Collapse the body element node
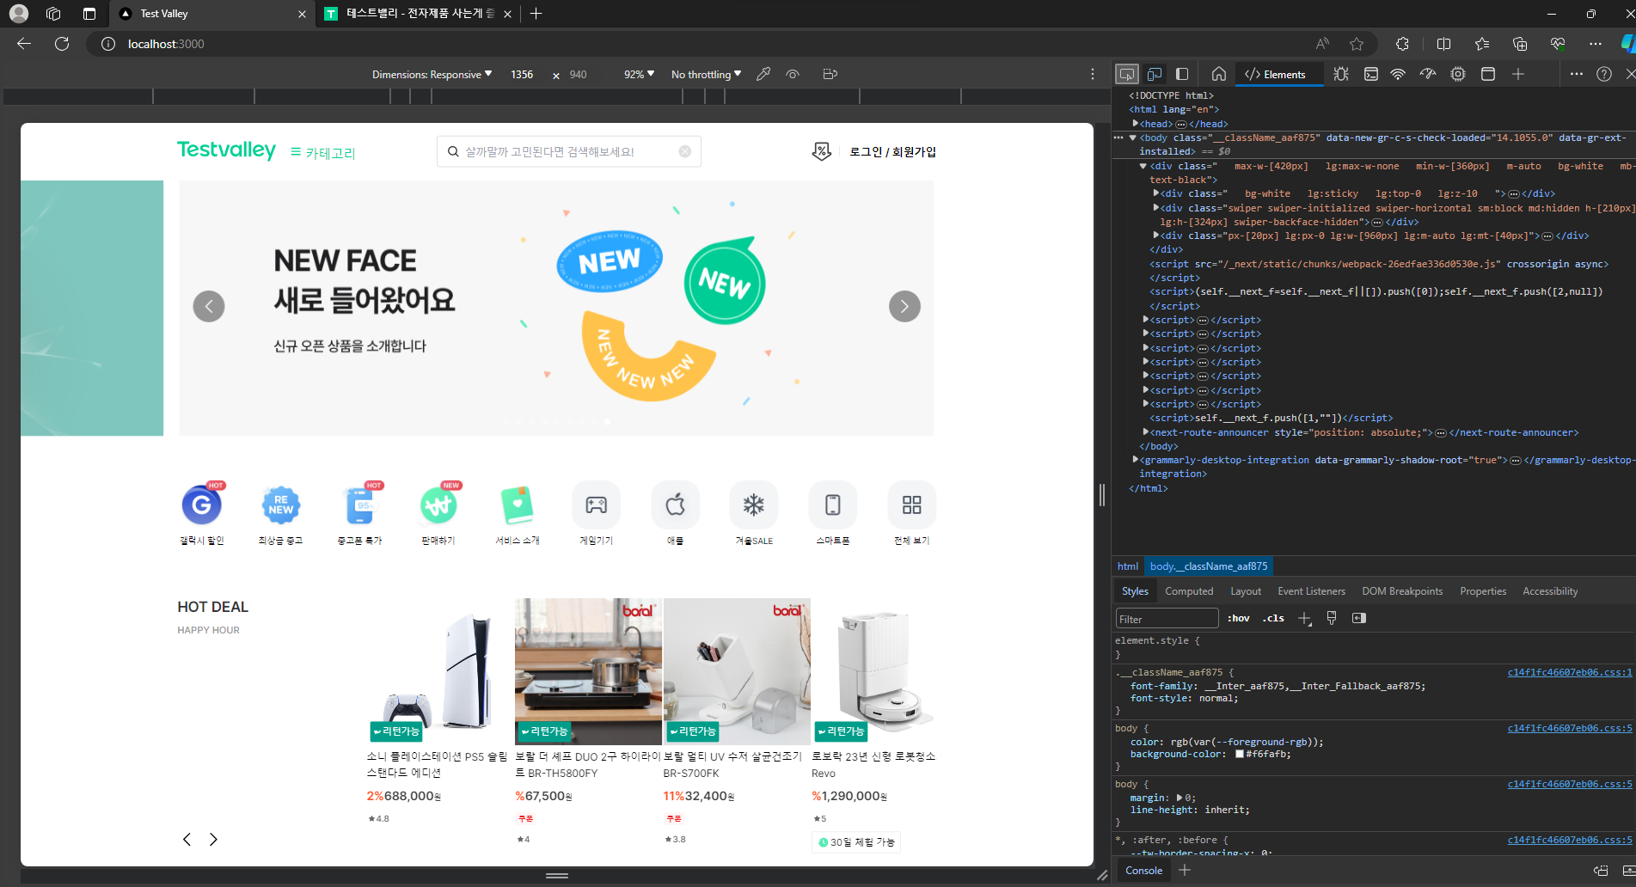 1133,138
